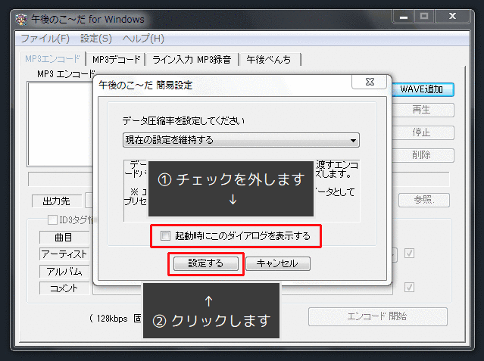Image resolution: width=484 pixels, height=361 pixels.
Task: Select the ライン入力 MP3録音 tab
Action: coord(195,59)
